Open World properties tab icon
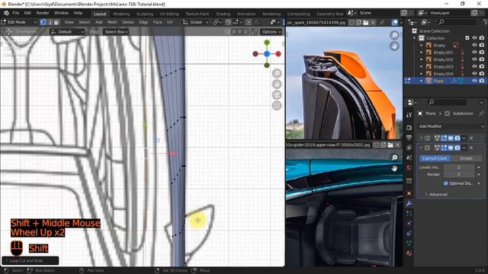 tap(409, 167)
